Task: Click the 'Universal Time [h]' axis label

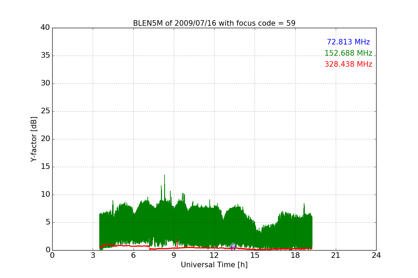Action: [x=214, y=265]
